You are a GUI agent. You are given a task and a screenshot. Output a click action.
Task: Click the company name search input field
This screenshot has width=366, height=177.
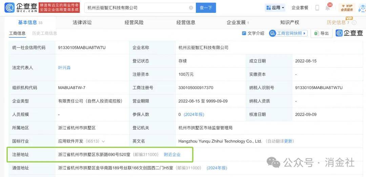[136, 8]
